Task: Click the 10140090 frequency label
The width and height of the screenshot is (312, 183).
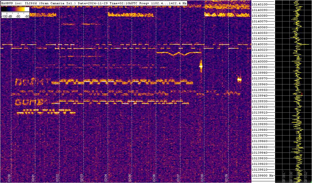Action: [260, 10]
